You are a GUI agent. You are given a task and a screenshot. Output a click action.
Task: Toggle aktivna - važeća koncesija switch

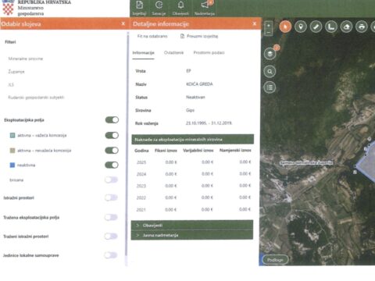click(x=112, y=135)
